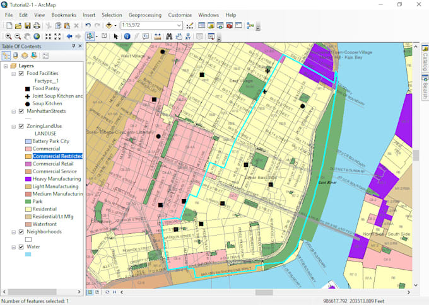Click the Heavy Manufacturing purple swatch
This screenshot has width=429, height=305.
[28, 179]
